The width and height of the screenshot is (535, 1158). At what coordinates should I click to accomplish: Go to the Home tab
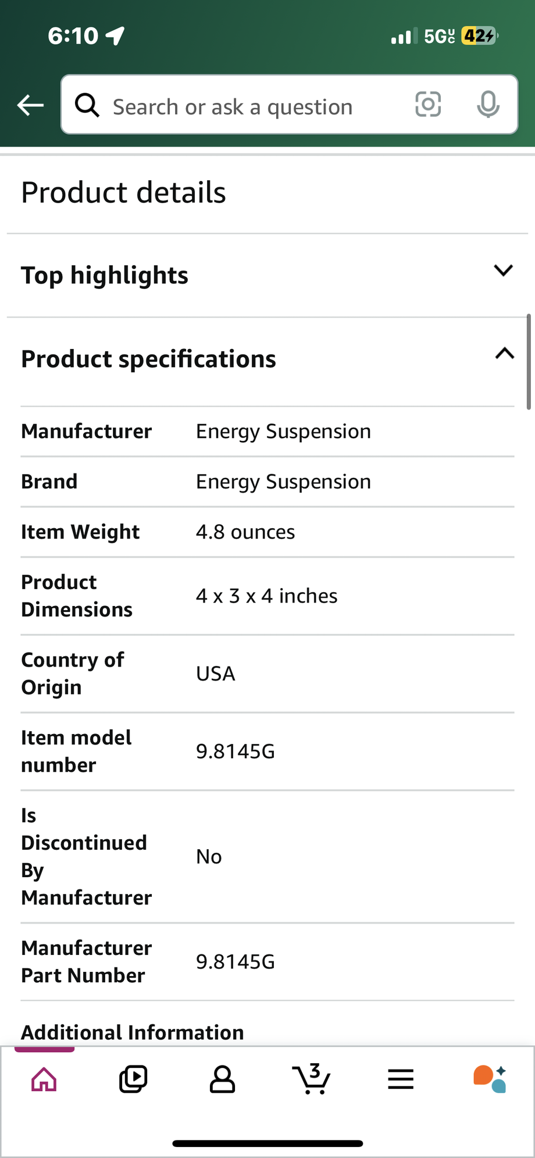point(44,1080)
